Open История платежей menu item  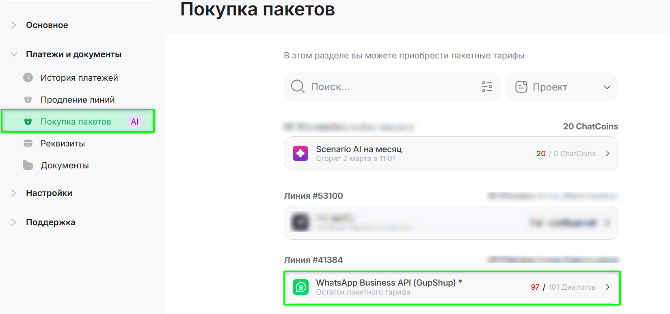[79, 78]
